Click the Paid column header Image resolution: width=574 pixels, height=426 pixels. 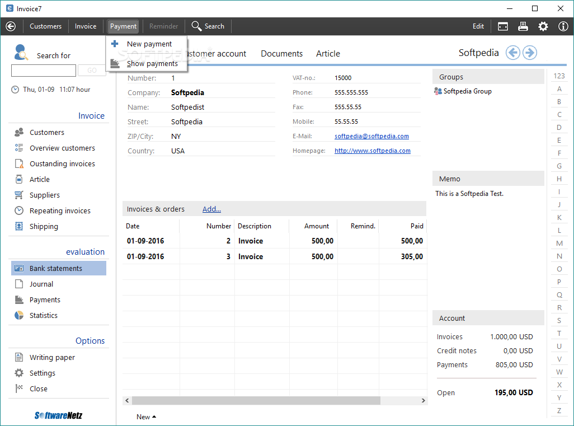pos(403,226)
